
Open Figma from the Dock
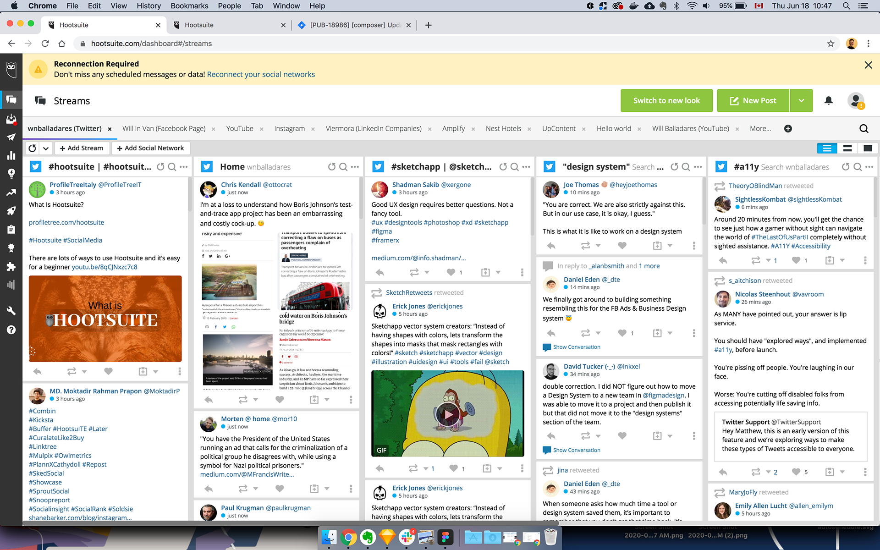[445, 537]
